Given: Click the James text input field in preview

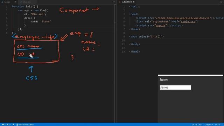Looking at the screenshot, I should 175,87.
